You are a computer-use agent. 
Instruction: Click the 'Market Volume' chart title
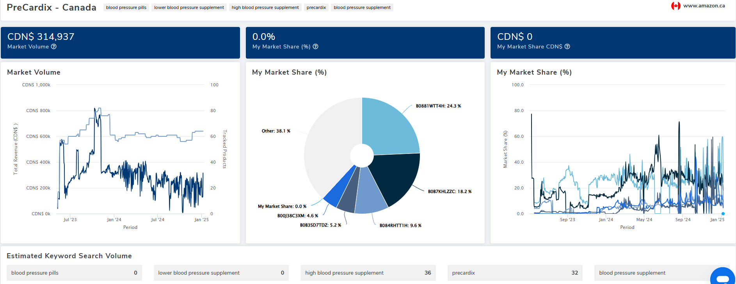tap(34, 72)
